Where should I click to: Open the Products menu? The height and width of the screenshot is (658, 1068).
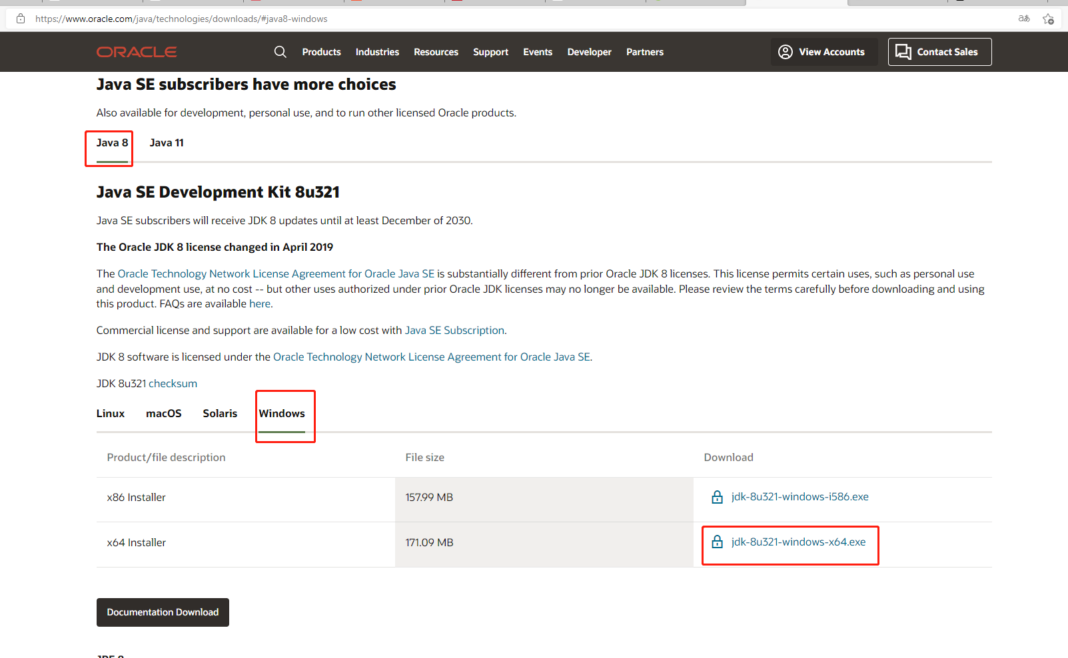pyautogui.click(x=321, y=52)
